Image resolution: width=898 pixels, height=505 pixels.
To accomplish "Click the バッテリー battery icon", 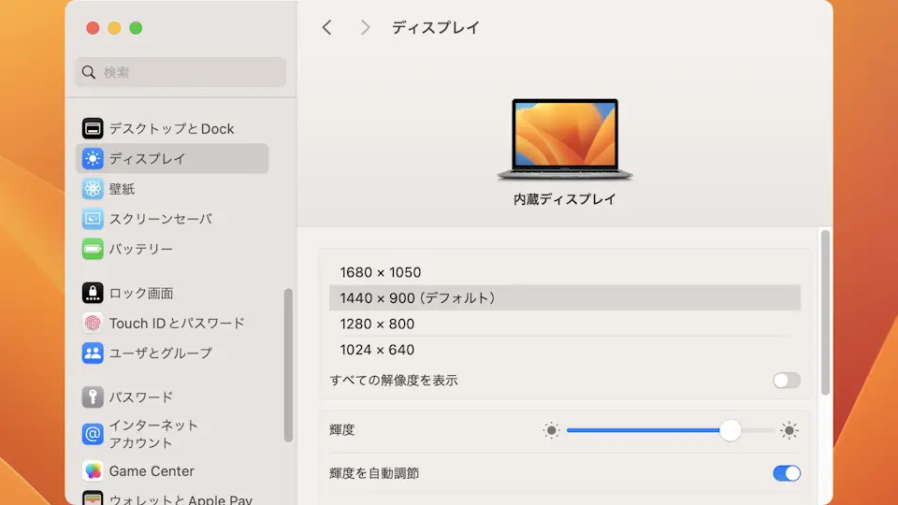I will point(93,249).
